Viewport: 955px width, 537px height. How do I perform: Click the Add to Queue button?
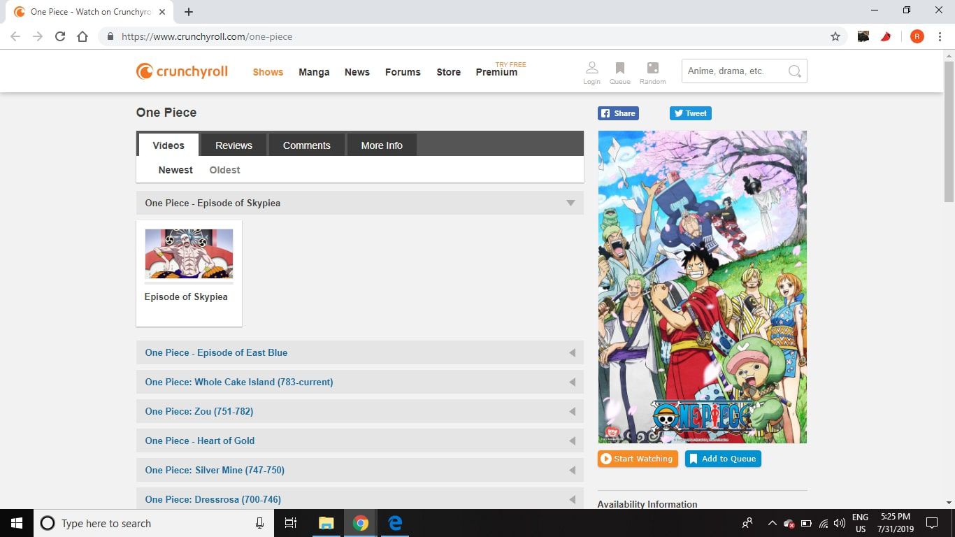723,459
